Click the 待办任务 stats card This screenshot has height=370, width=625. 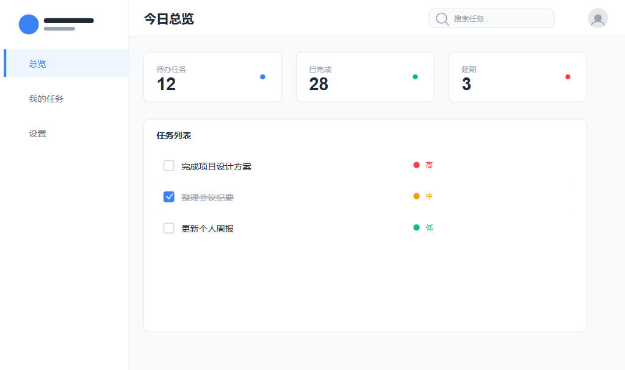click(212, 77)
